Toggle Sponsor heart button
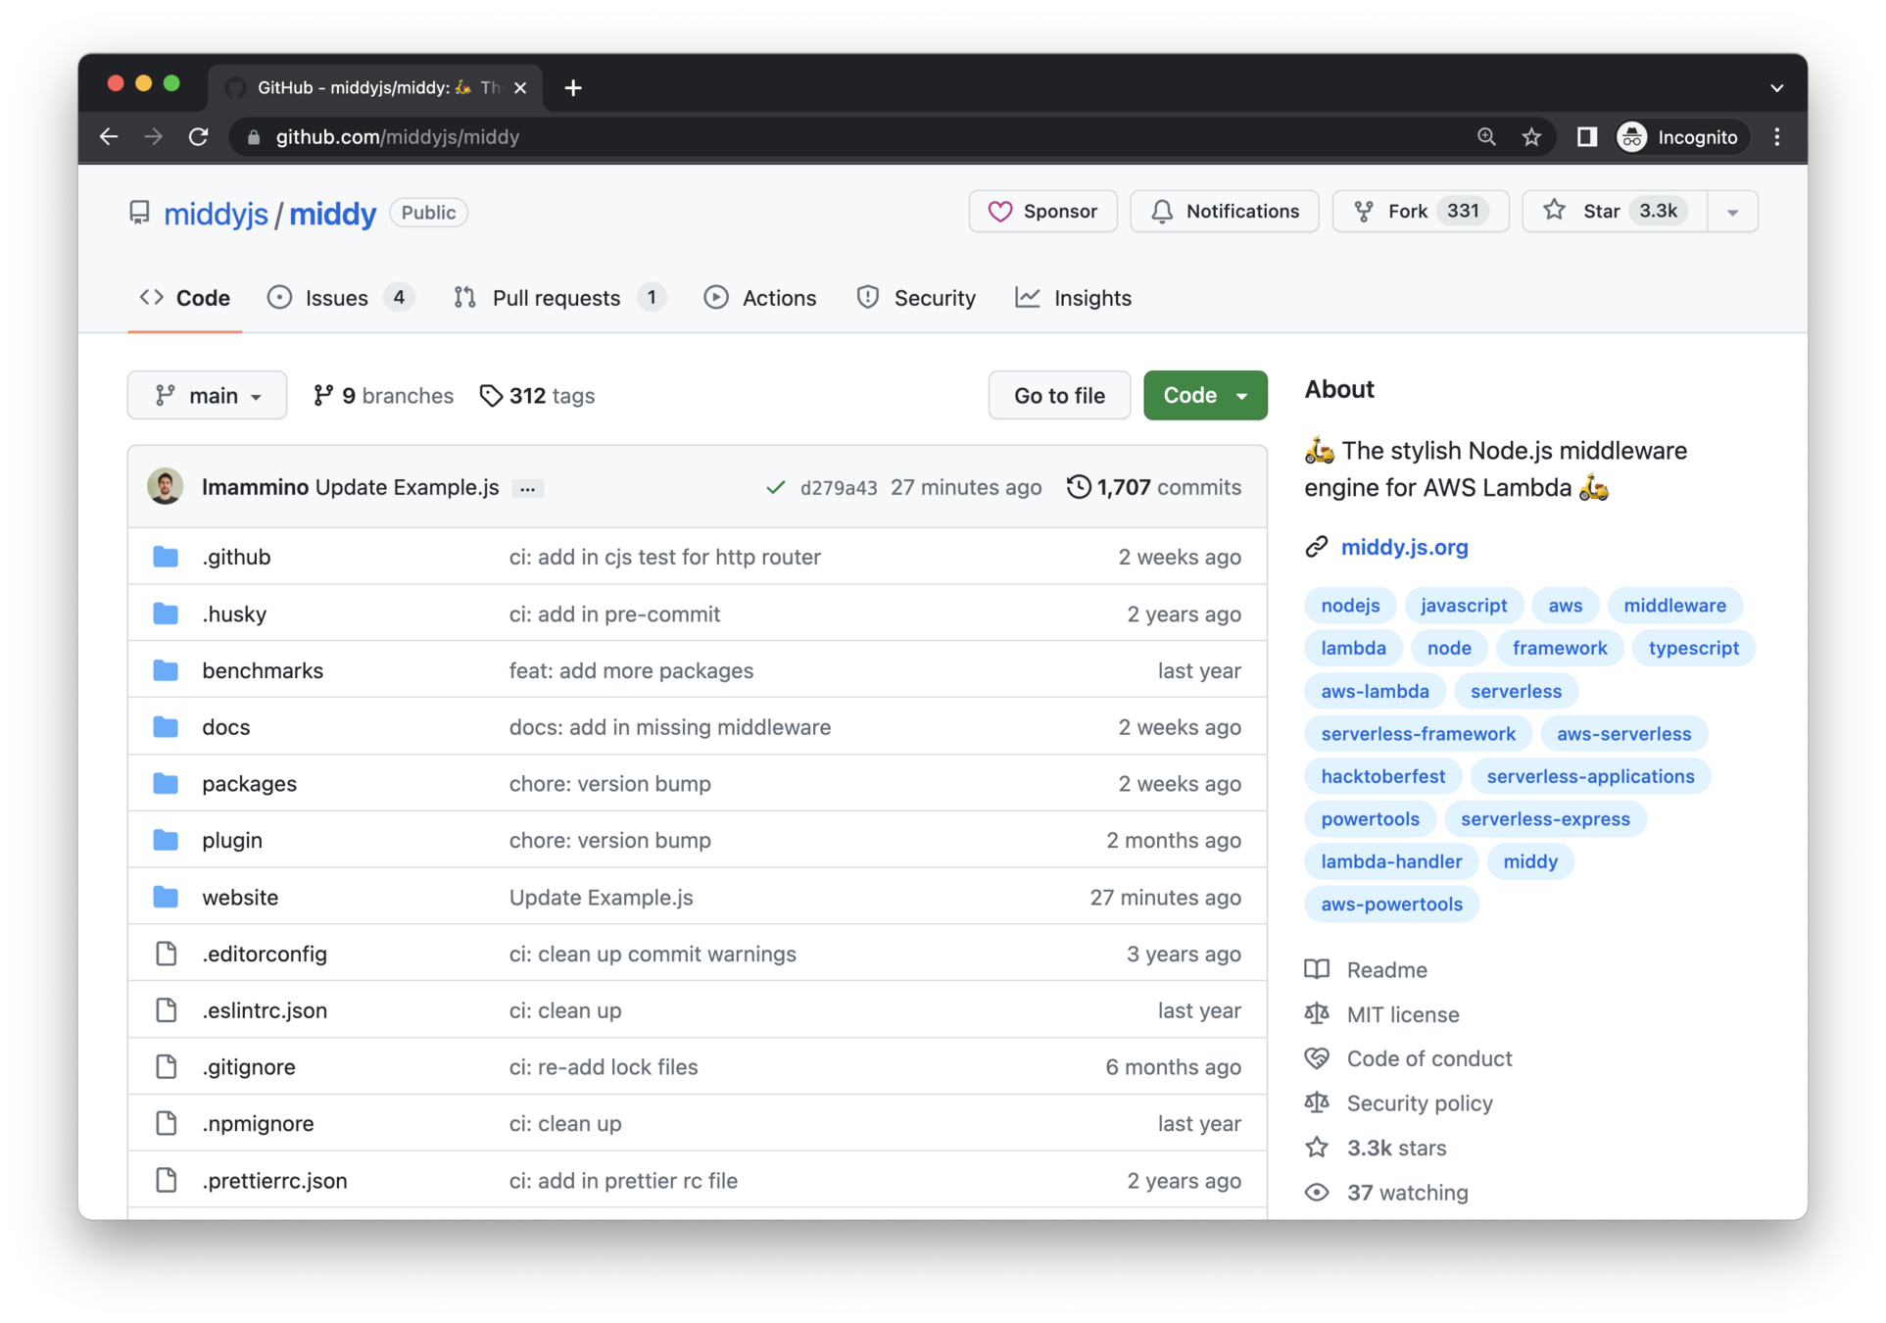Viewport: 1886px width, 1323px height. [1042, 212]
